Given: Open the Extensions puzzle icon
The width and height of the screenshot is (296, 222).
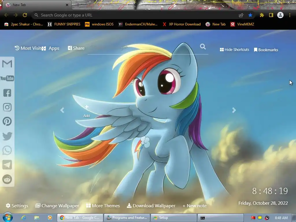Looking at the screenshot, I should pos(262,15).
